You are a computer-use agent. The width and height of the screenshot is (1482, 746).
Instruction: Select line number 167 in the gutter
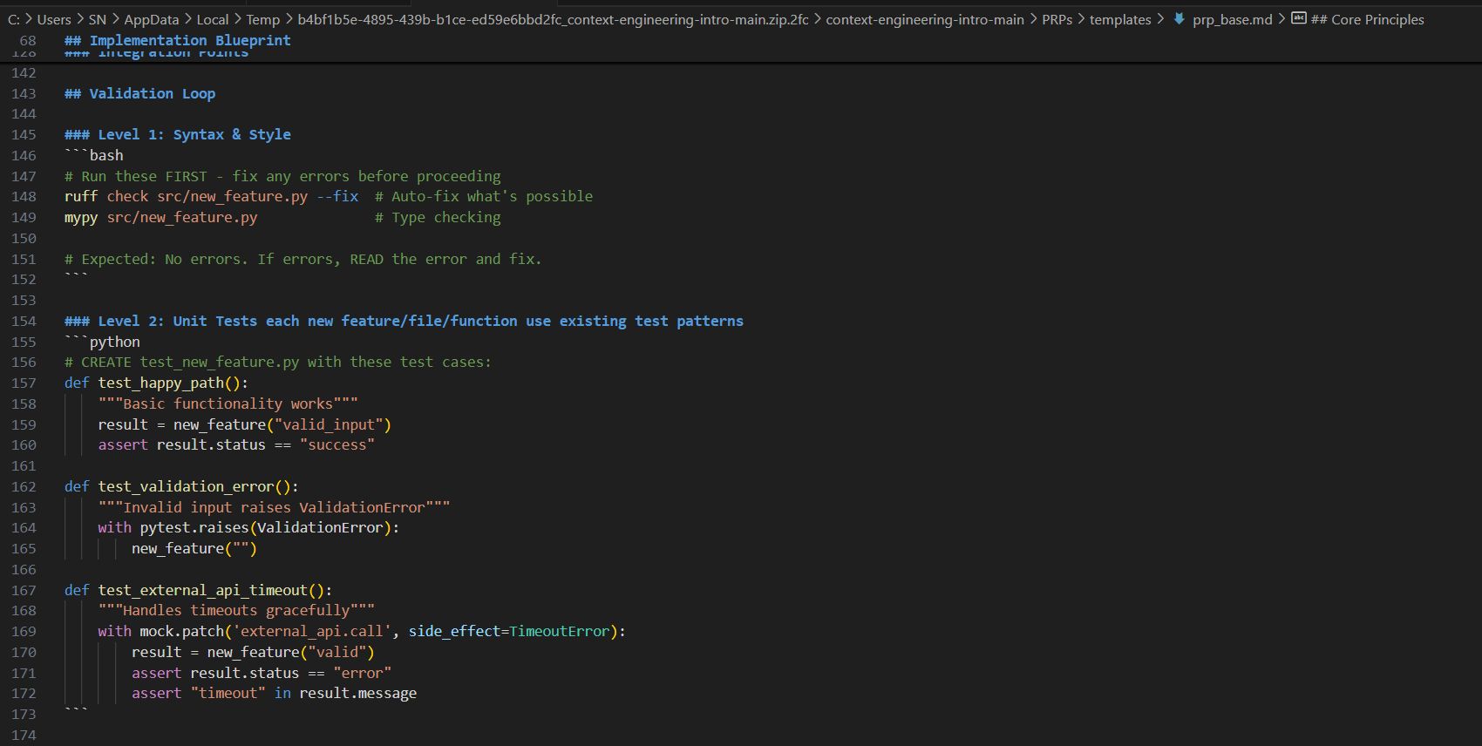[24, 590]
